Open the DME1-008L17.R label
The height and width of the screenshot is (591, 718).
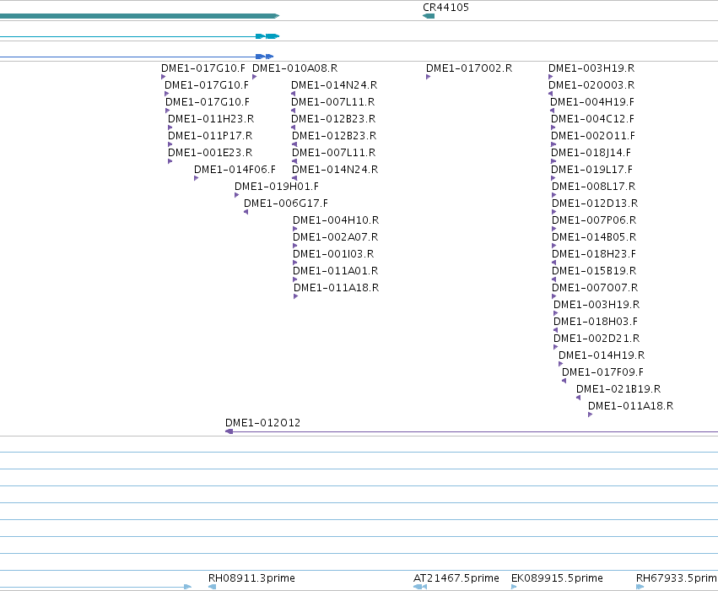point(593,187)
